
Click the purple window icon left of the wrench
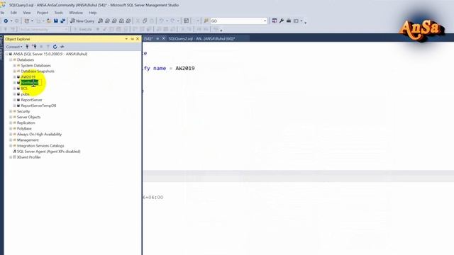point(275,21)
